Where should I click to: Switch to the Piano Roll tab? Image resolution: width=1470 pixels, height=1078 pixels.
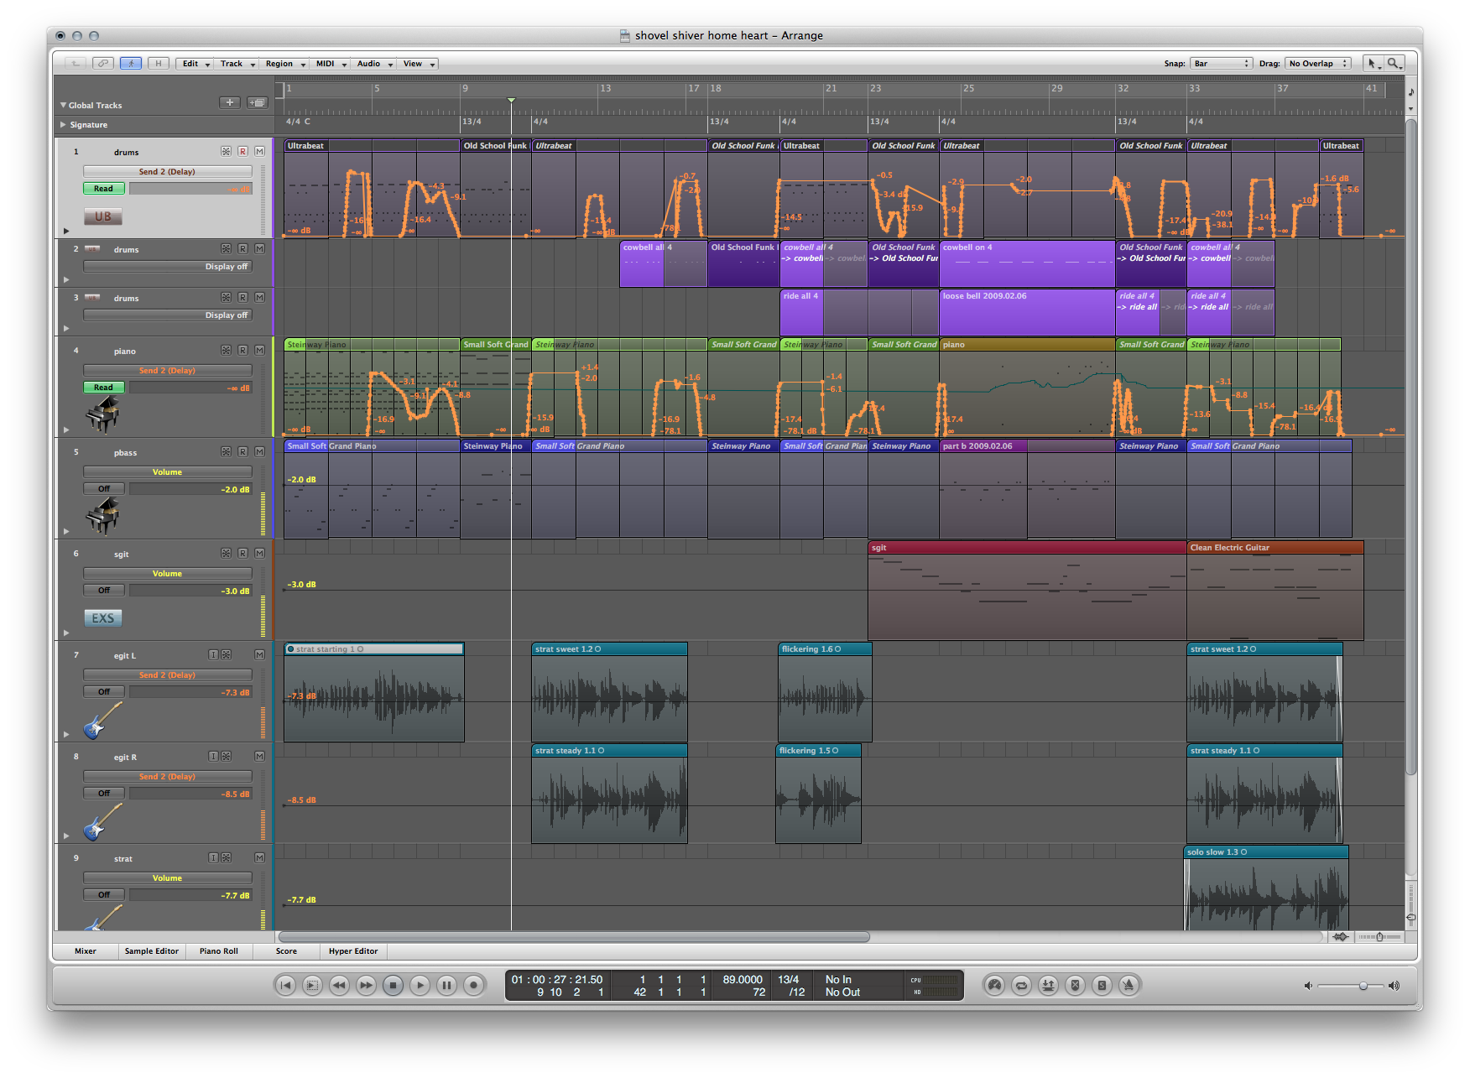(218, 951)
